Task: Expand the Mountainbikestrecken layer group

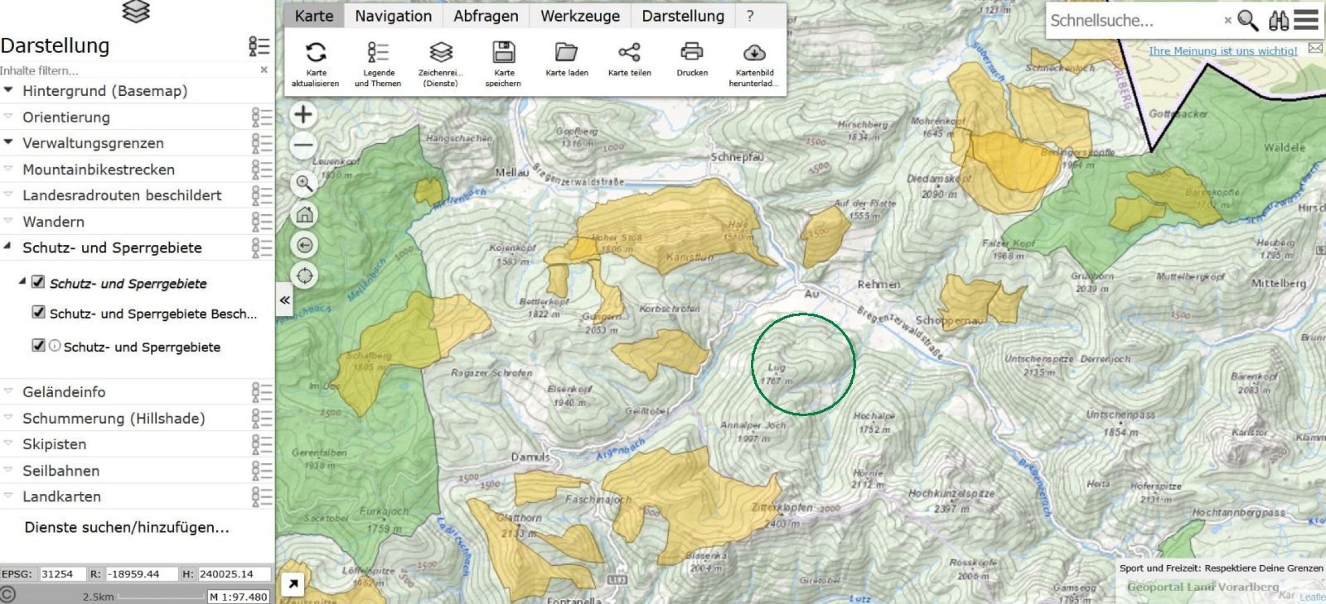Action: click(x=8, y=169)
